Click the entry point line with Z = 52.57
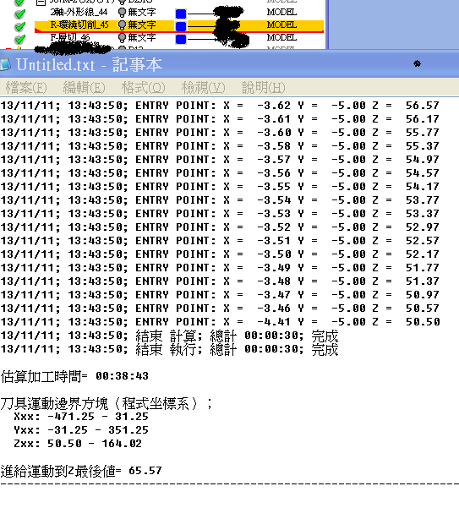Image resolution: width=459 pixels, height=508 pixels. click(x=220, y=241)
